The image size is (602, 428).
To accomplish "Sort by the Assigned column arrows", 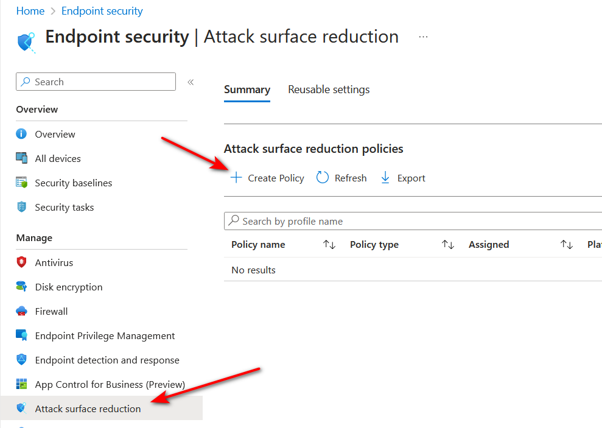I will click(567, 245).
